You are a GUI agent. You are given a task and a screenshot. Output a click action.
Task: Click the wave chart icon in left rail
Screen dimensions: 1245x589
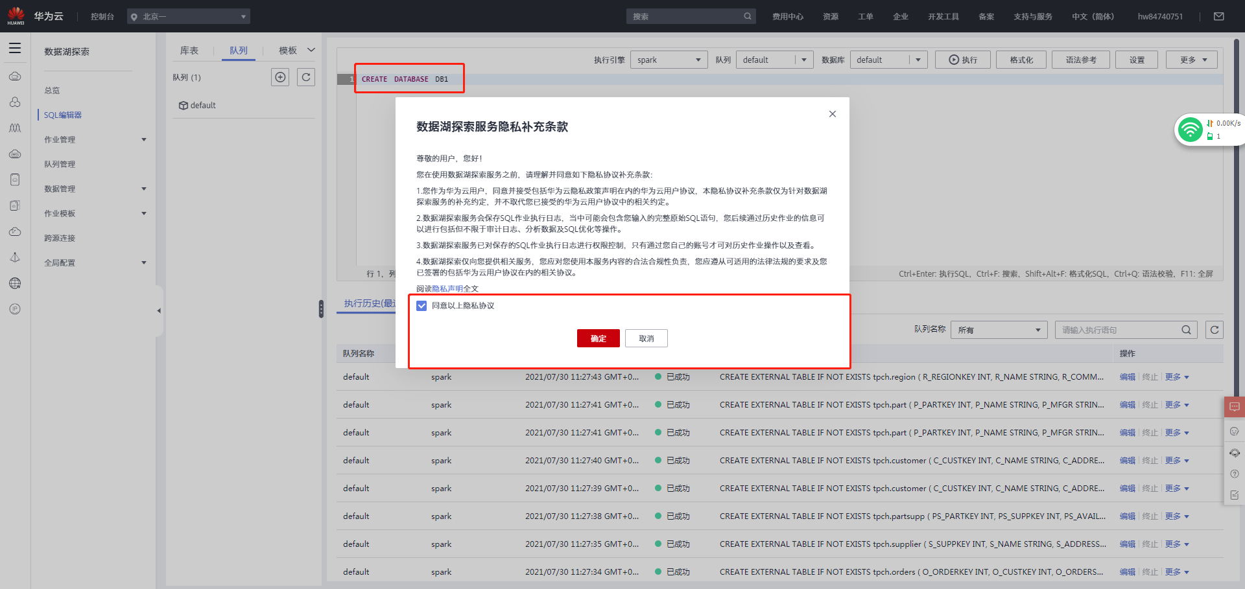point(15,128)
